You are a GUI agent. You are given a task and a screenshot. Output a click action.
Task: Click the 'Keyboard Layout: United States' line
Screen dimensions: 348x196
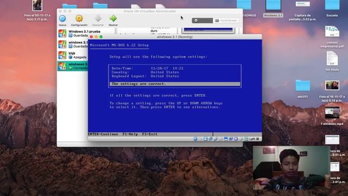tap(145, 76)
